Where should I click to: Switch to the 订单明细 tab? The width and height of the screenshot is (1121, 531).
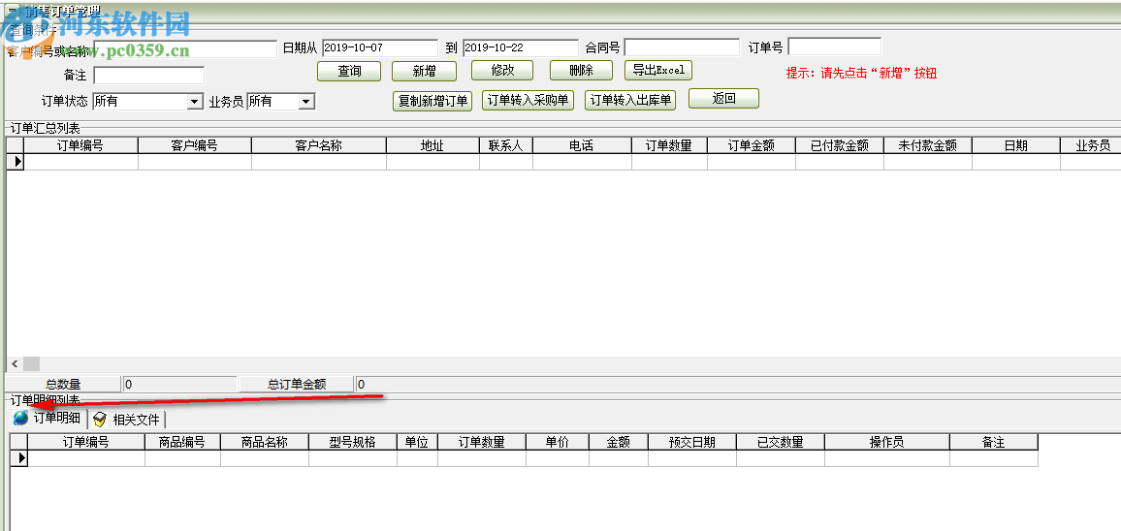(x=48, y=418)
